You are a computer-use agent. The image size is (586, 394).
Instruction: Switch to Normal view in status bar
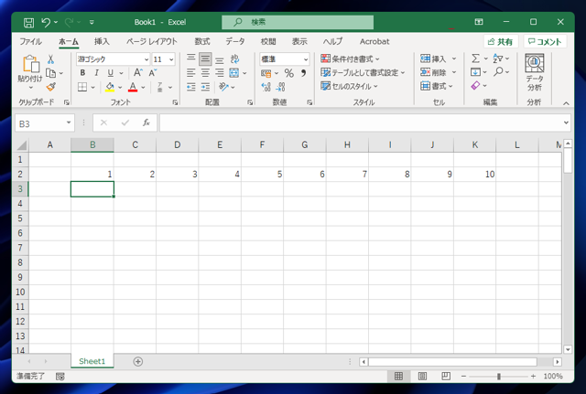[x=399, y=376]
